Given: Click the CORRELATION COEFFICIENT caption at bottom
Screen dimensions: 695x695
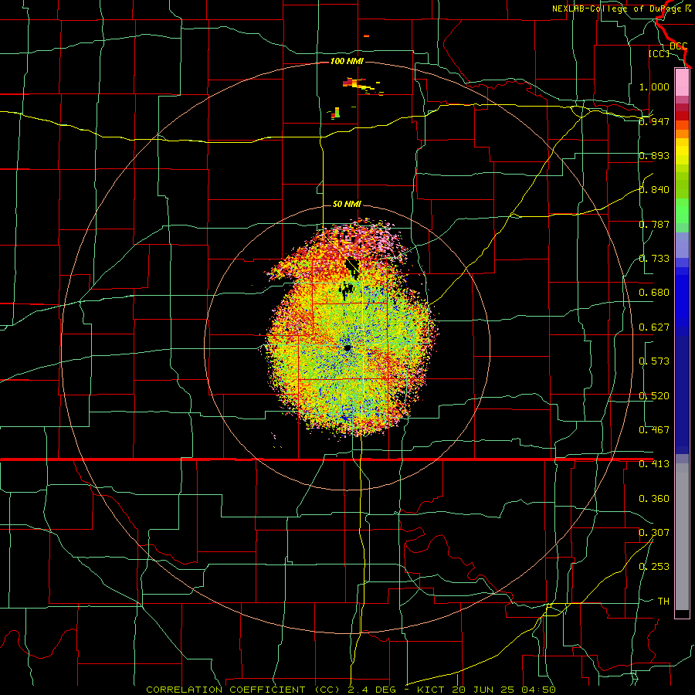Looking at the screenshot, I should point(351,690).
